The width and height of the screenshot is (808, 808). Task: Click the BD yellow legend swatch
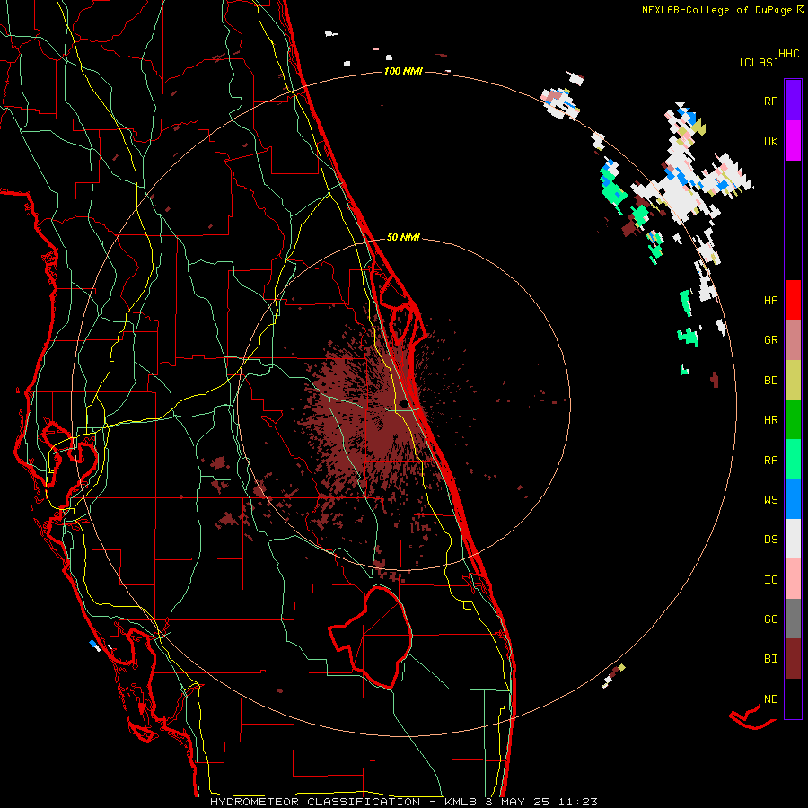[793, 381]
